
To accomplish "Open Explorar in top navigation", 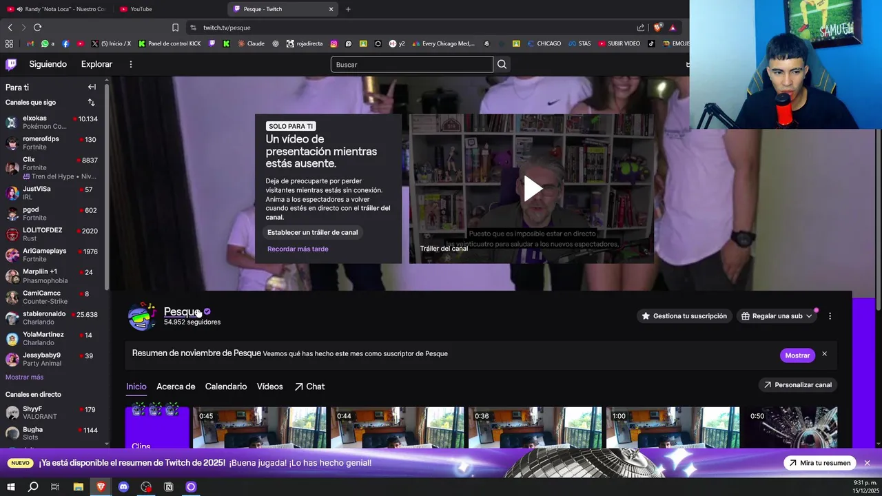I will click(96, 64).
